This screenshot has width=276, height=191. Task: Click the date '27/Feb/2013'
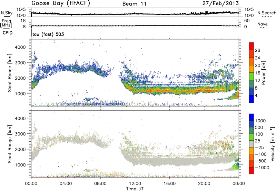point(220,3)
